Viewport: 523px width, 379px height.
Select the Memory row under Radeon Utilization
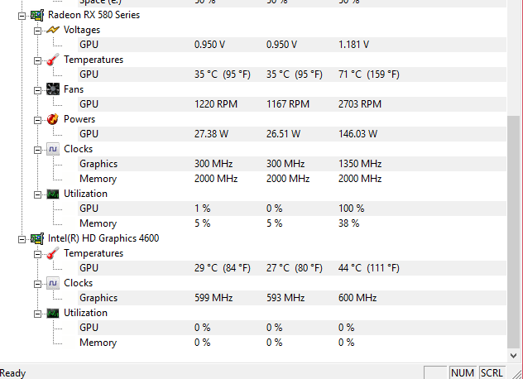click(x=98, y=223)
